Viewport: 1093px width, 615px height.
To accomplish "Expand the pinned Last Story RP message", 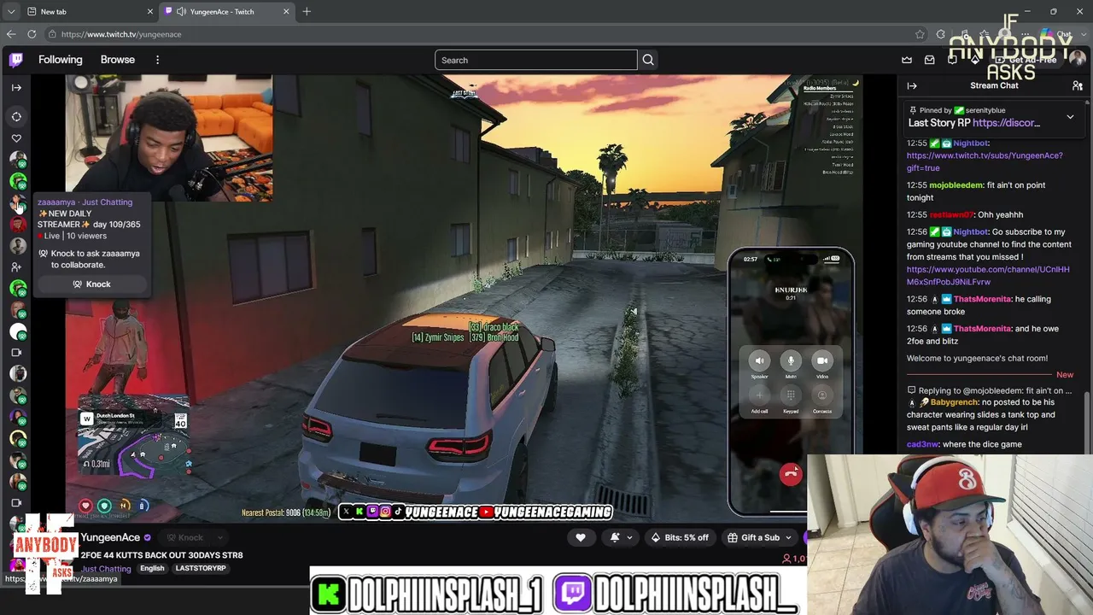I will 1070,117.
